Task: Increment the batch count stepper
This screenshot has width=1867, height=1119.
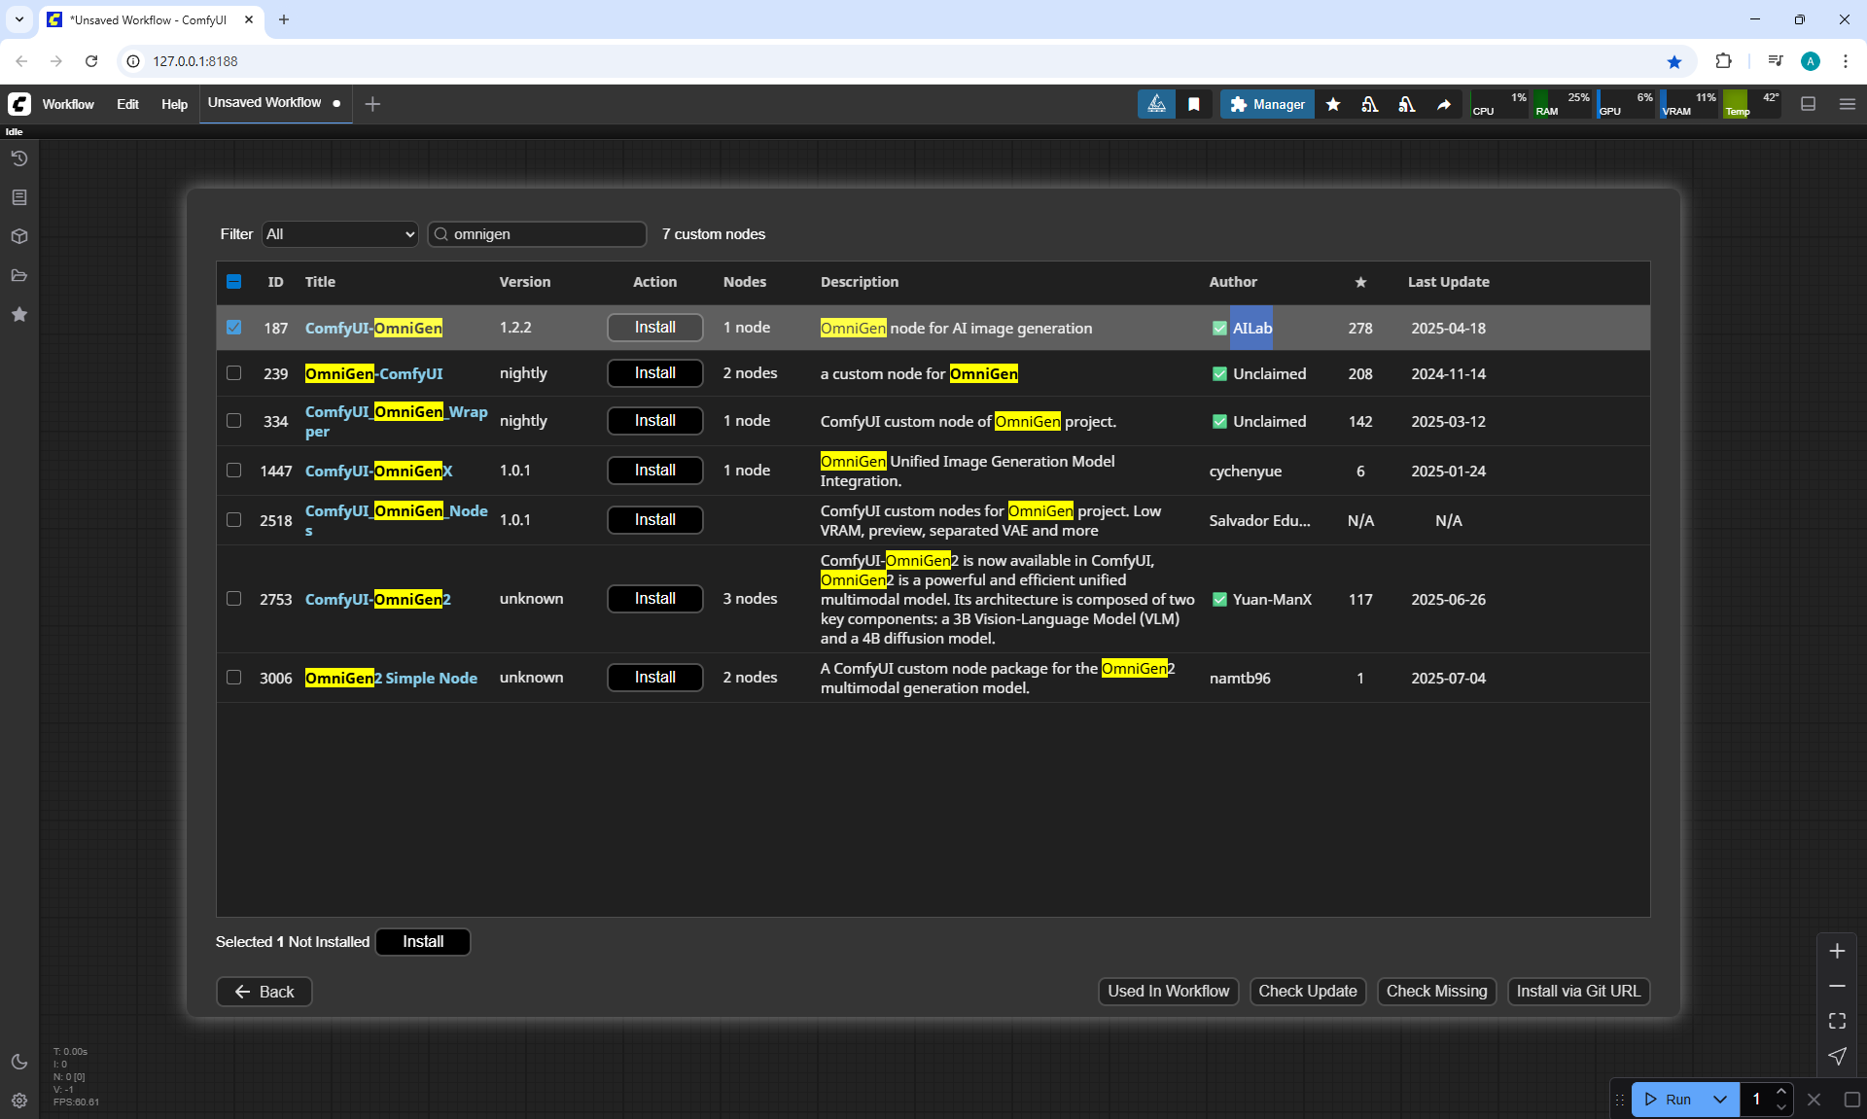Action: [1781, 1092]
